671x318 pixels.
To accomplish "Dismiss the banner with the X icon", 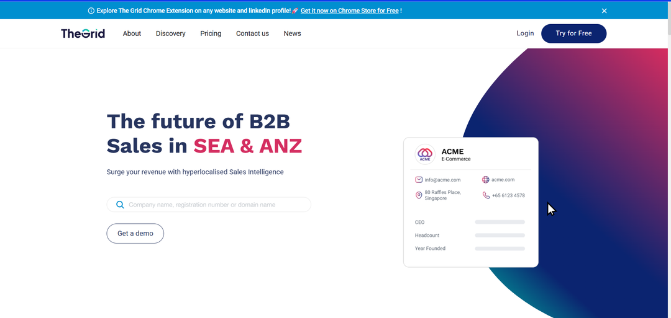I will coord(604,11).
